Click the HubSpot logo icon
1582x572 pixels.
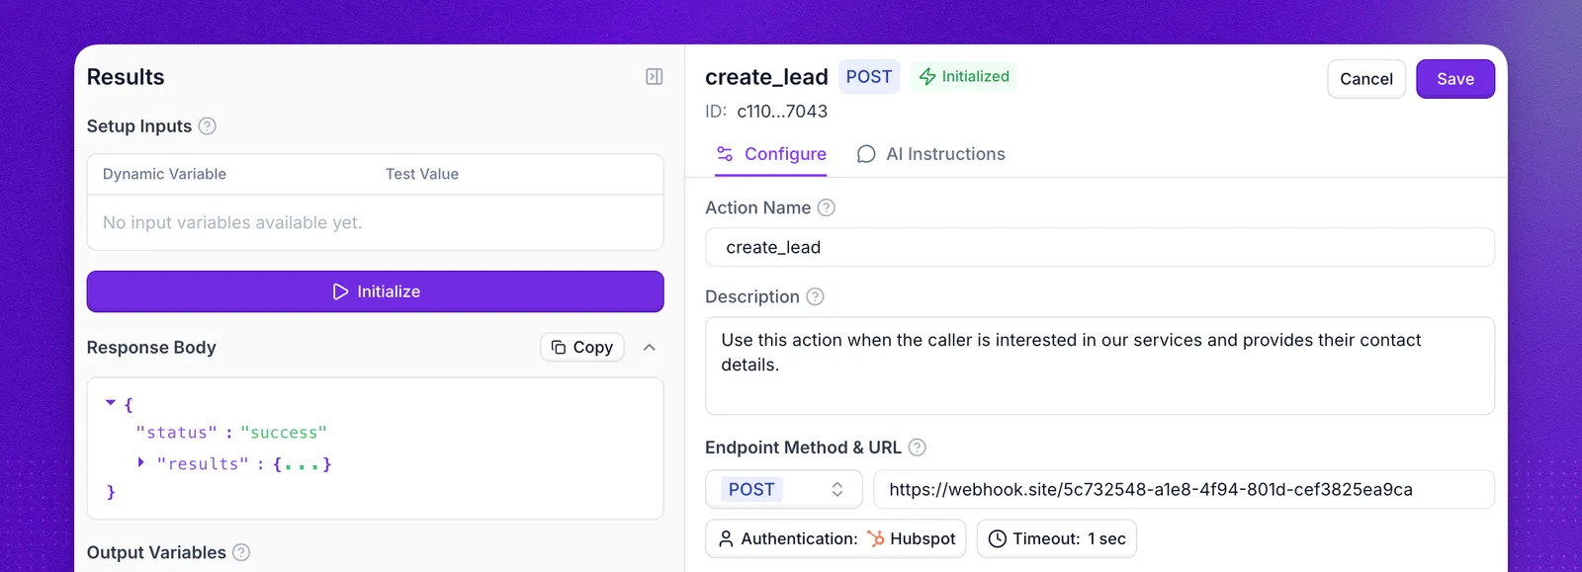876,538
